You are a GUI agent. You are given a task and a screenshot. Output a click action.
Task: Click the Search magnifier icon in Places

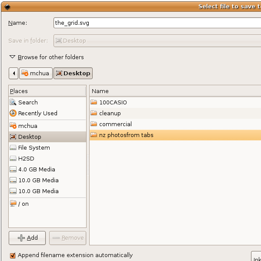pos(13,103)
